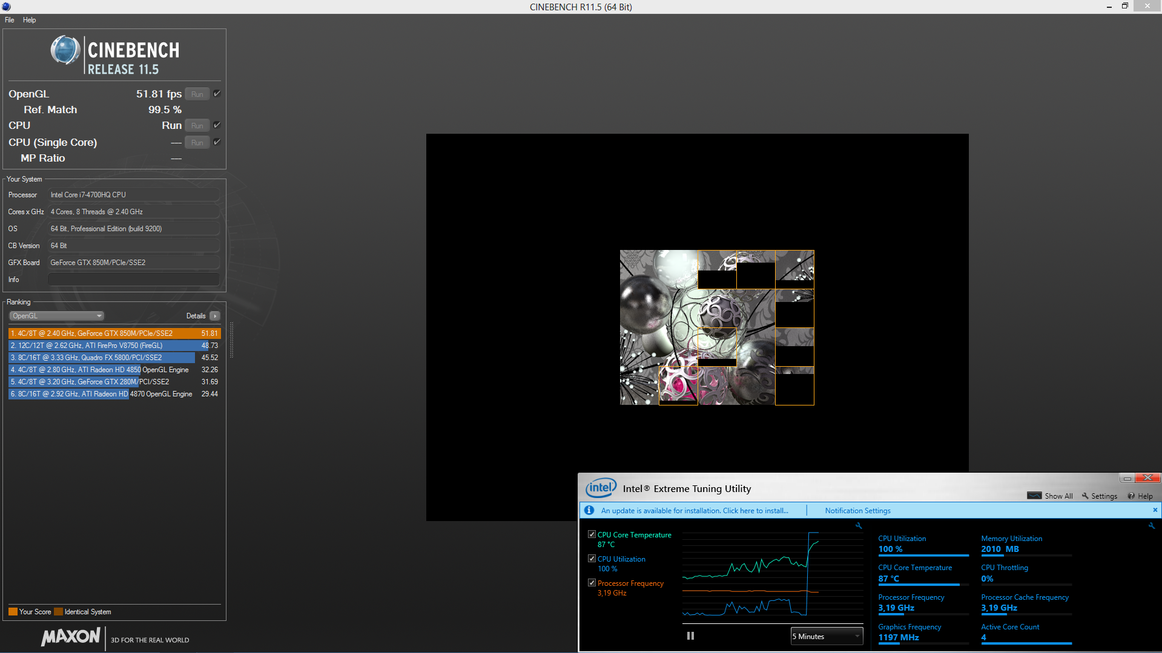
Task: Select ranking row 1 GeForce GTX 850M
Action: (114, 333)
